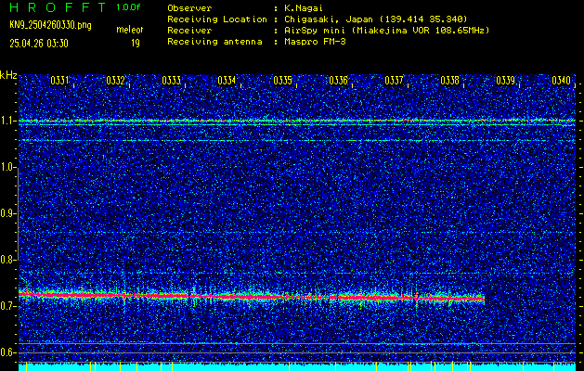Screen dimensions: 584x371
Task: Click time marker 0333
Action: point(172,81)
